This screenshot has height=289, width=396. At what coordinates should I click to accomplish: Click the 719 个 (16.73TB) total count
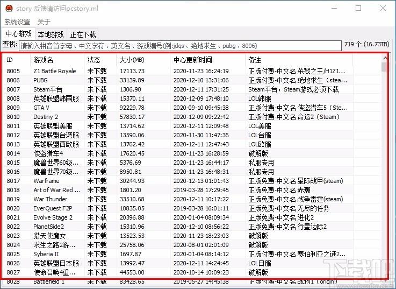click(366, 44)
